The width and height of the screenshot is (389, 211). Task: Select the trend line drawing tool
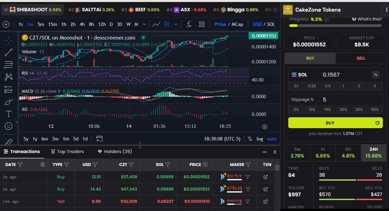9,52
